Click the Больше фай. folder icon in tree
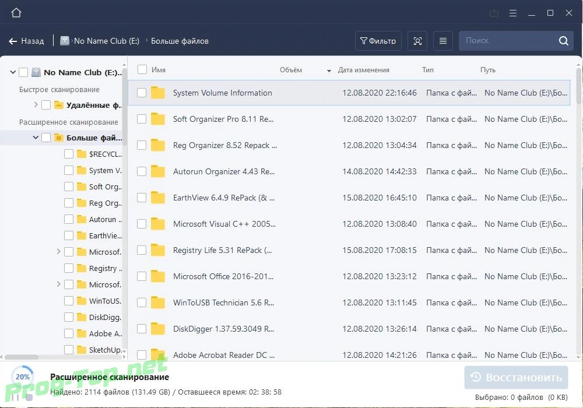 point(59,138)
